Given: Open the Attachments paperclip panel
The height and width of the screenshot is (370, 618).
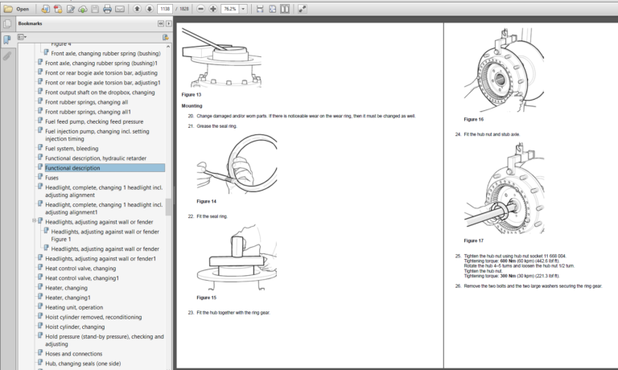Looking at the screenshot, I should [7, 56].
